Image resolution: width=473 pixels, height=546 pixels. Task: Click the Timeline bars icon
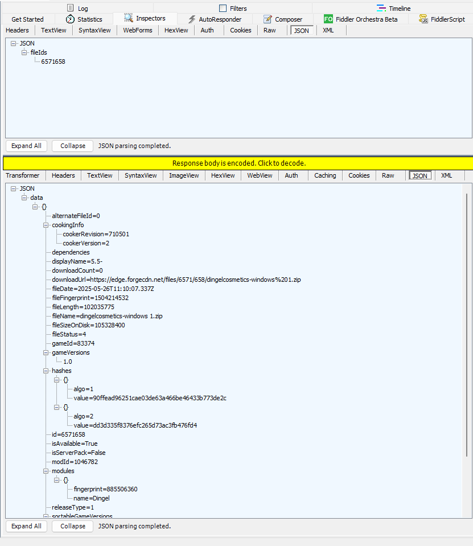(x=381, y=8)
